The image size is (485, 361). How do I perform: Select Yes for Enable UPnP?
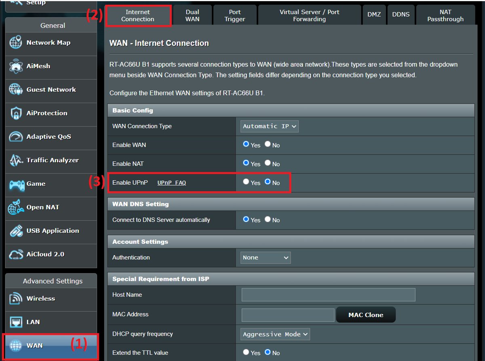pos(246,182)
